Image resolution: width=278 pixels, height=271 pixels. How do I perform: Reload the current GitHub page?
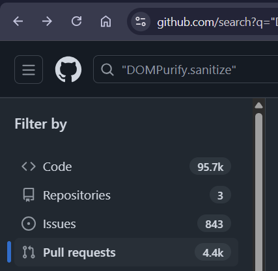click(77, 21)
